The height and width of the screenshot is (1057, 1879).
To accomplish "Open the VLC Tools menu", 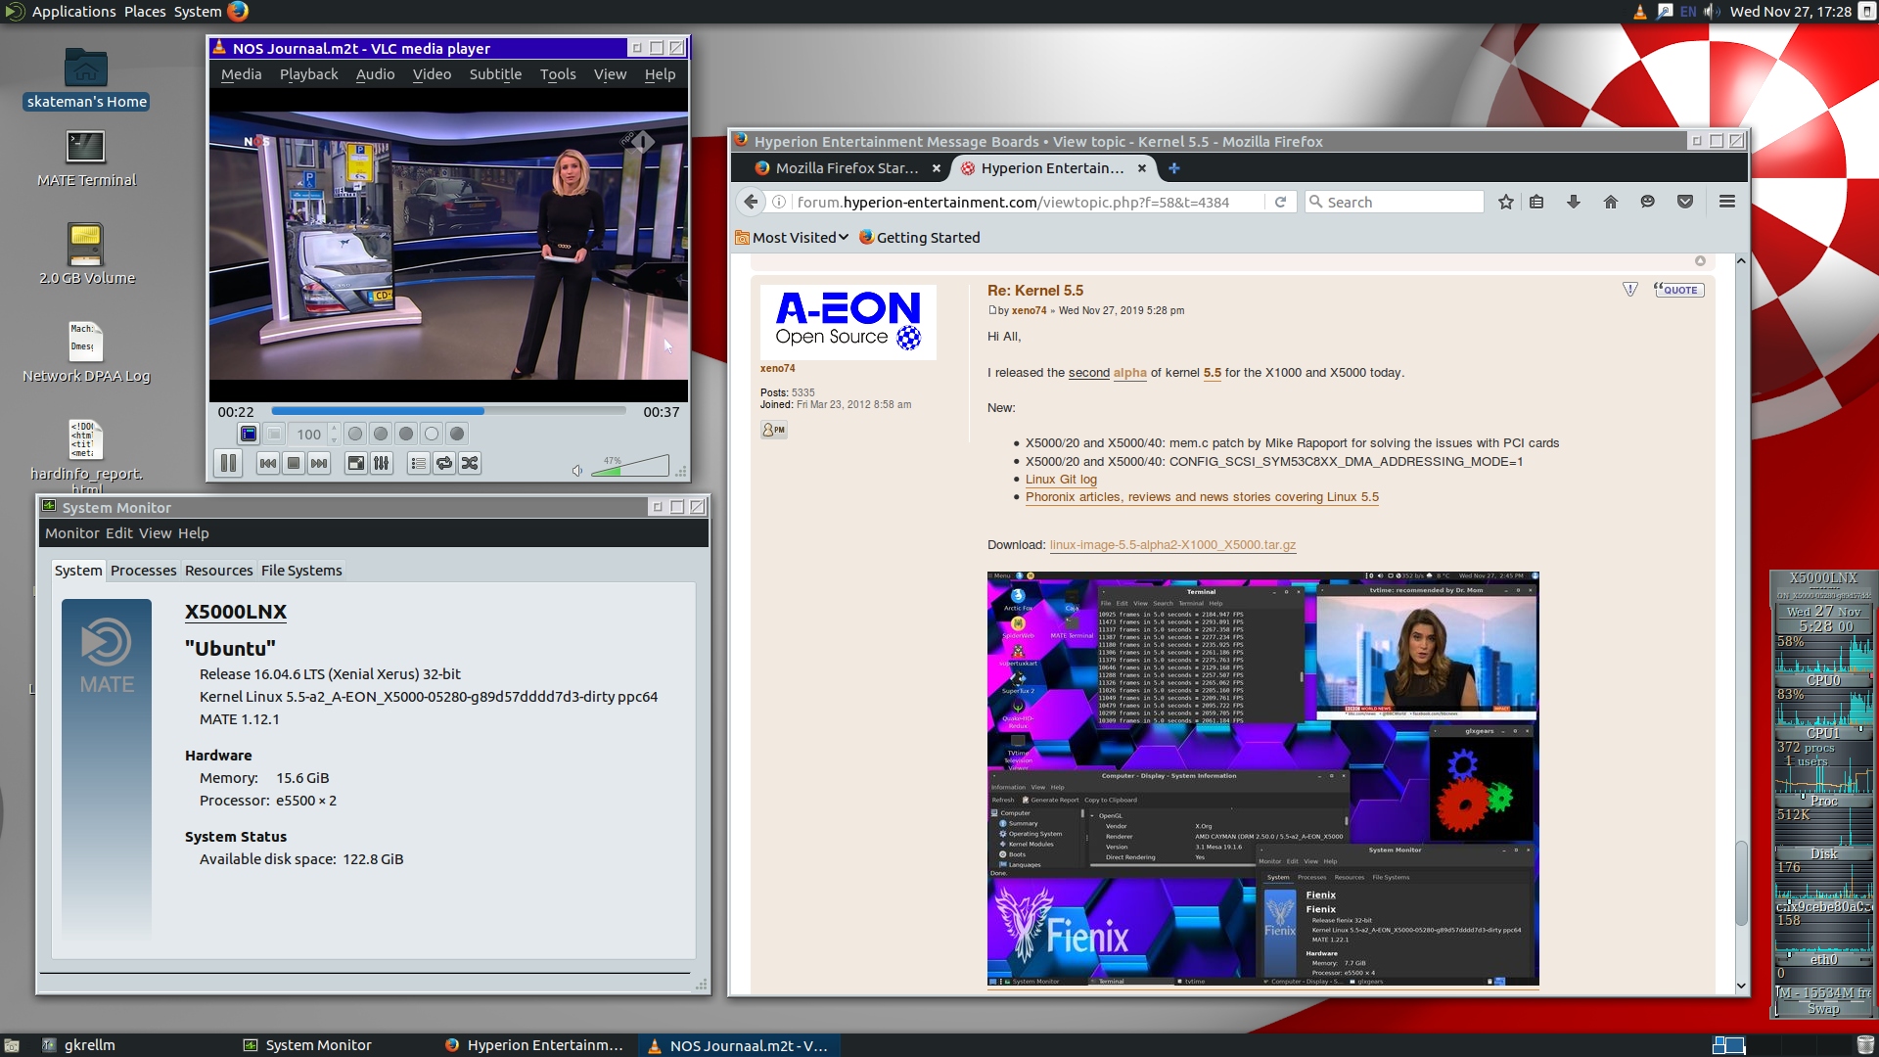I will pos(558,74).
